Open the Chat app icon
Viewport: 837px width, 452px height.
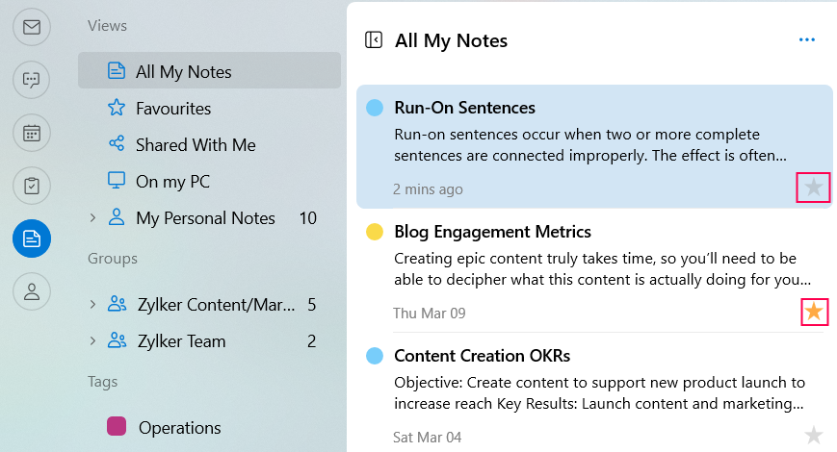tap(32, 80)
